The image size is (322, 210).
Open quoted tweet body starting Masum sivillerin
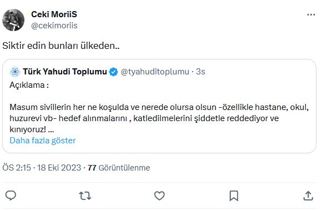tap(159, 118)
